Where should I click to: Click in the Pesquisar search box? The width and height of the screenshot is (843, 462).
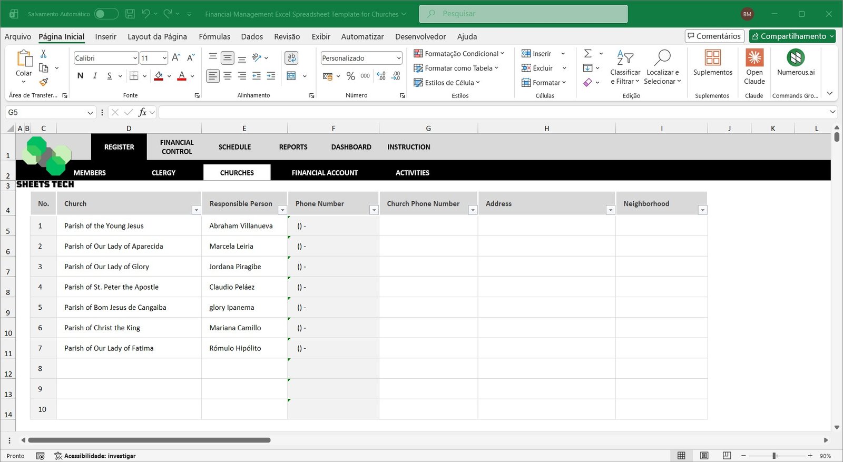pyautogui.click(x=523, y=14)
